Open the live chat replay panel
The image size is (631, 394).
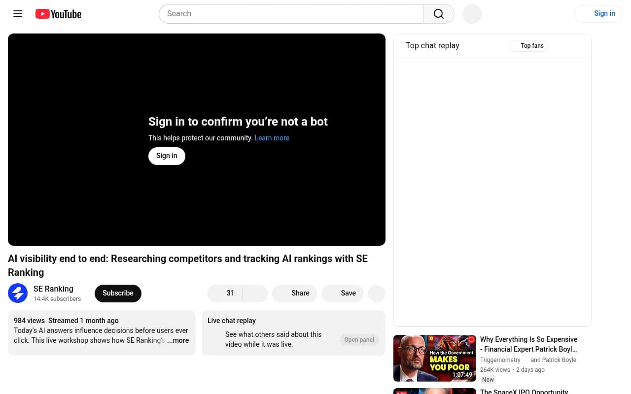click(359, 340)
